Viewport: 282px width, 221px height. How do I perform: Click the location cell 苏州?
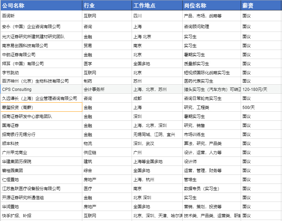click(157, 81)
